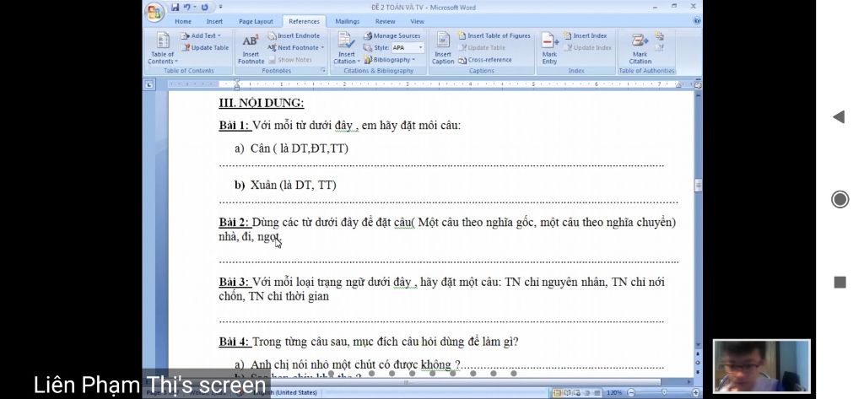This screenshot has width=864, height=399.
Task: Click the heading "III. NỘI DUNG:"
Action: (262, 103)
